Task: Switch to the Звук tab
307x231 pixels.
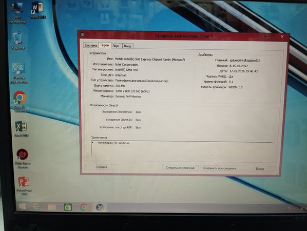Action: [116, 46]
